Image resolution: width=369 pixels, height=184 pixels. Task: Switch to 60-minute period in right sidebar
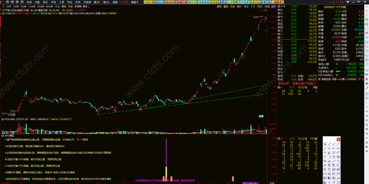367,120
